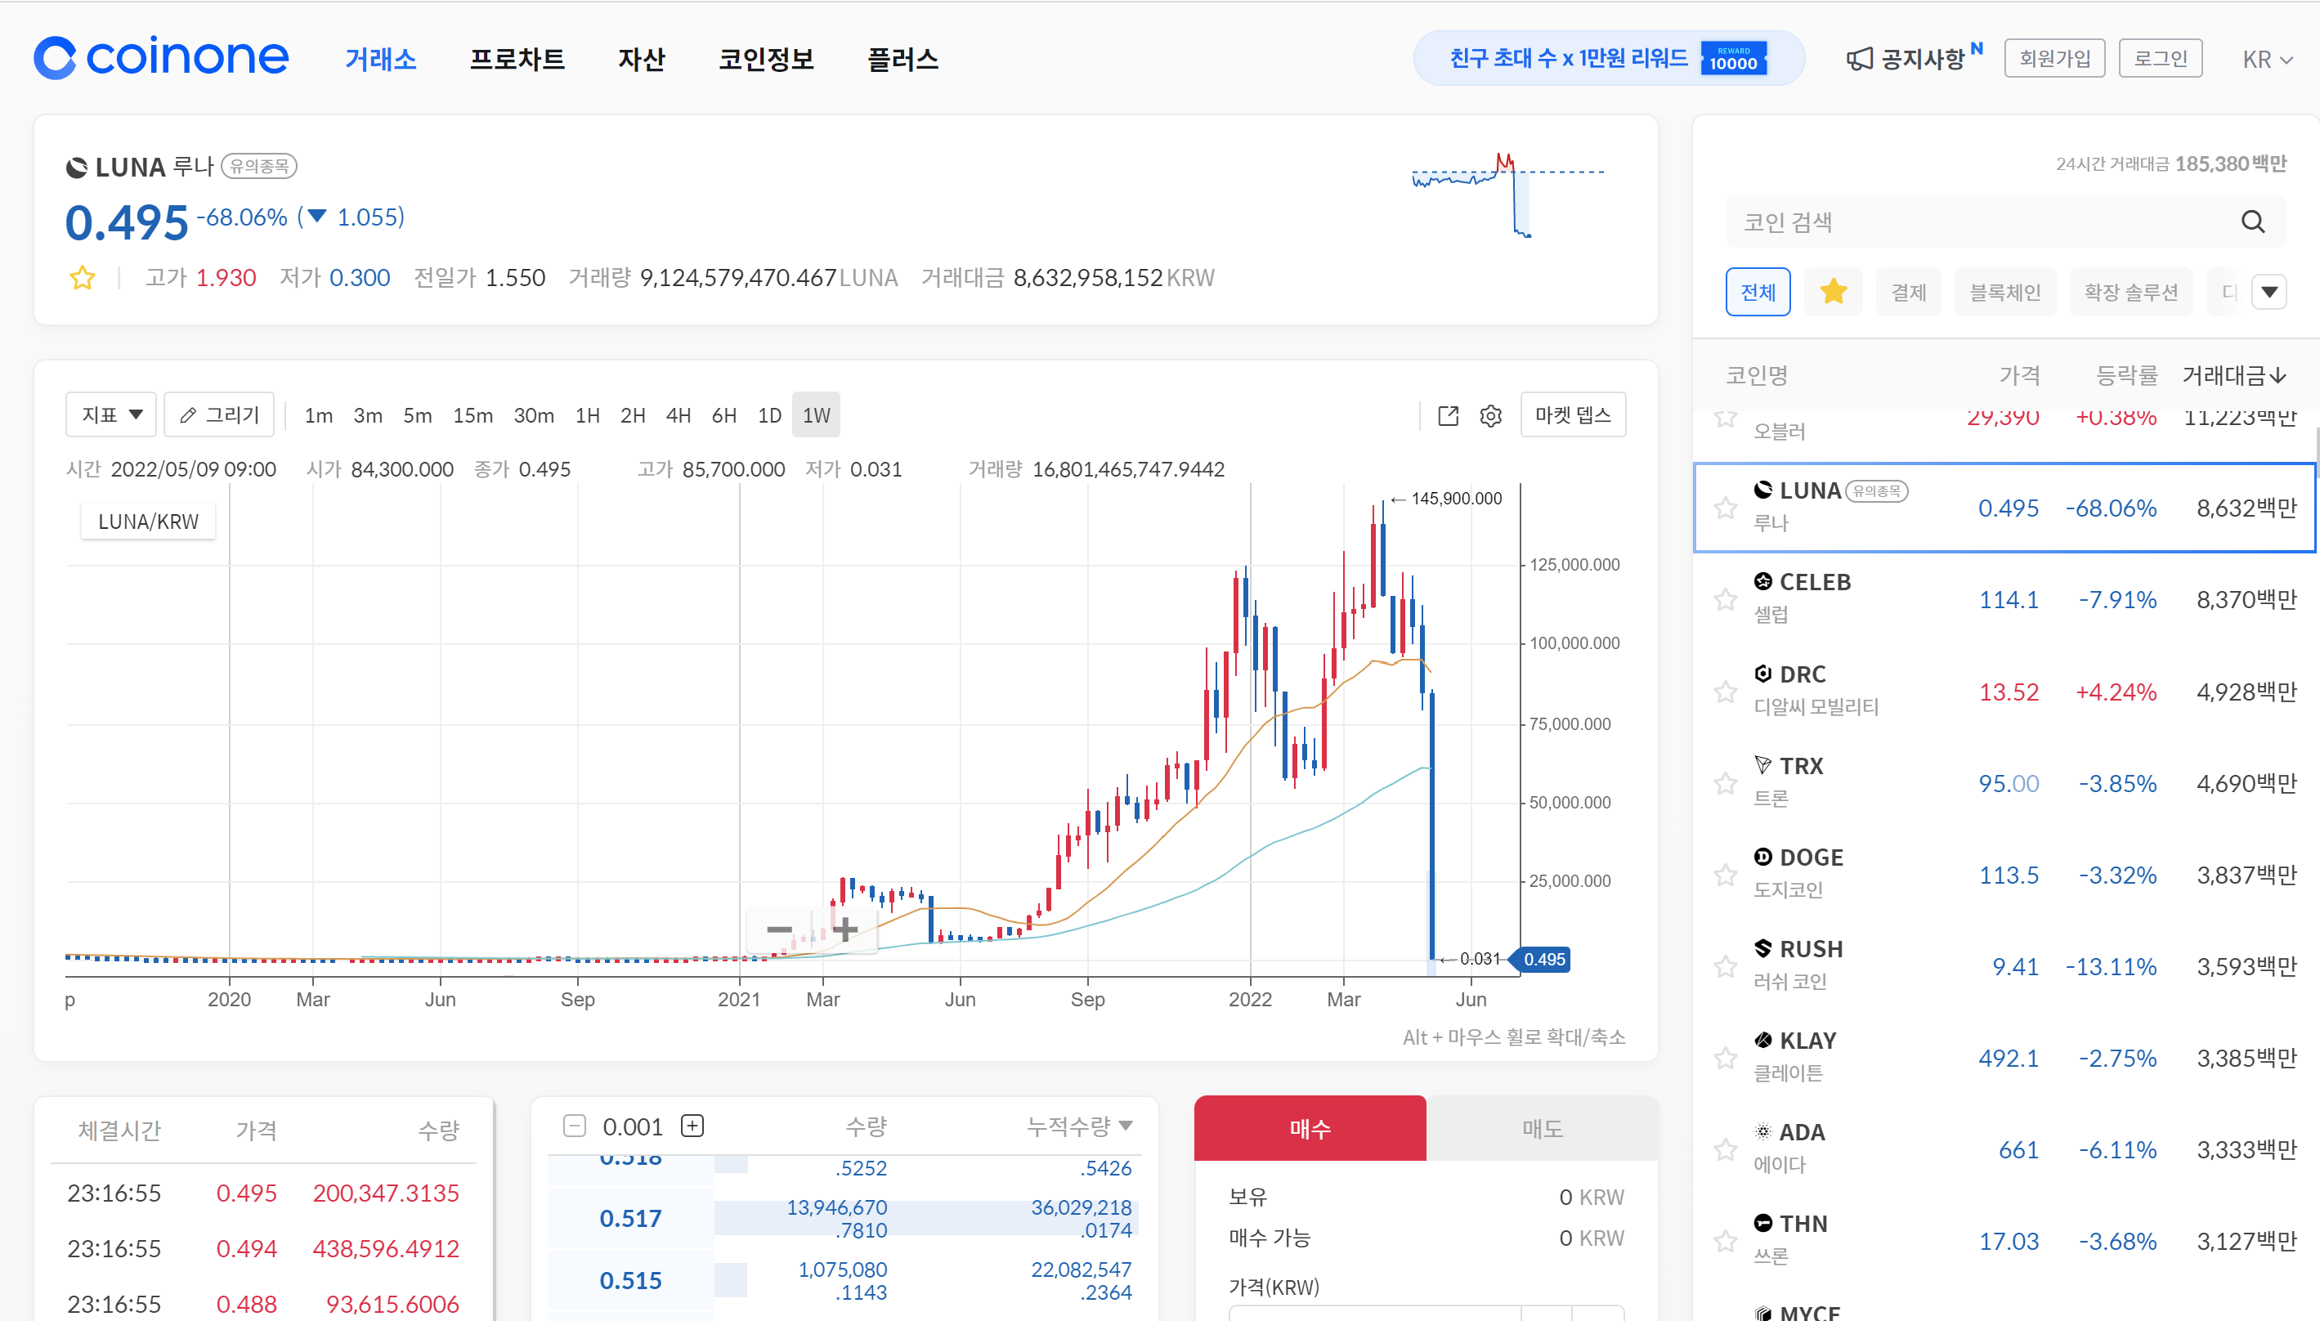
Task: Switch to the 매도 sell tab
Action: tap(1542, 1129)
